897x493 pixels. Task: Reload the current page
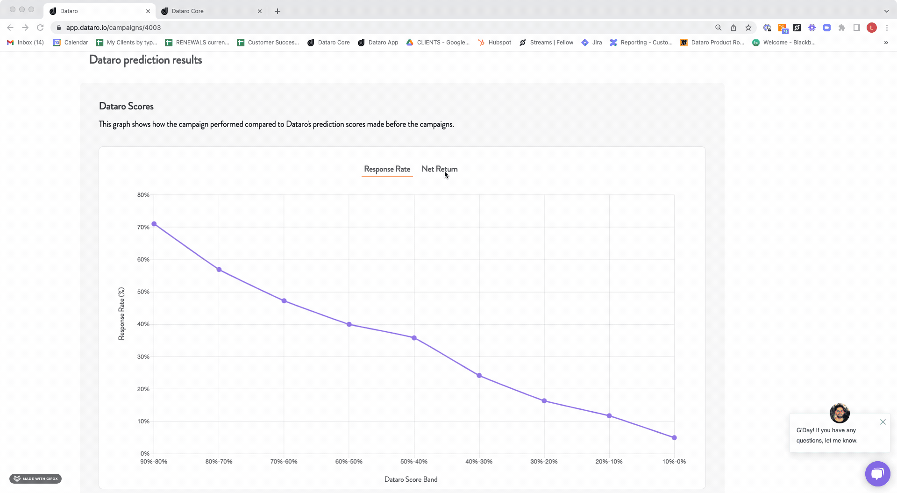pos(40,28)
